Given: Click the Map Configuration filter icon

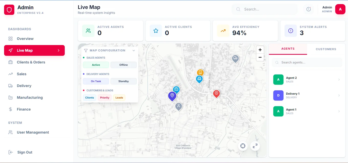Looking at the screenshot, I should coord(86,51).
